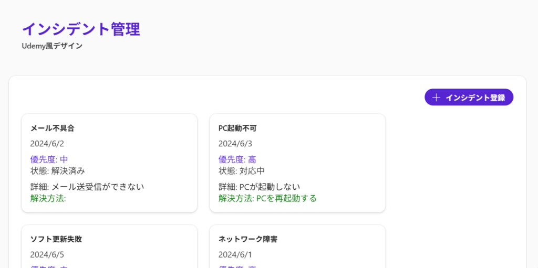The width and height of the screenshot is (538, 268).
Task: Select the 2024/6/2 date on メール不具合
Action: pyautogui.click(x=47, y=144)
